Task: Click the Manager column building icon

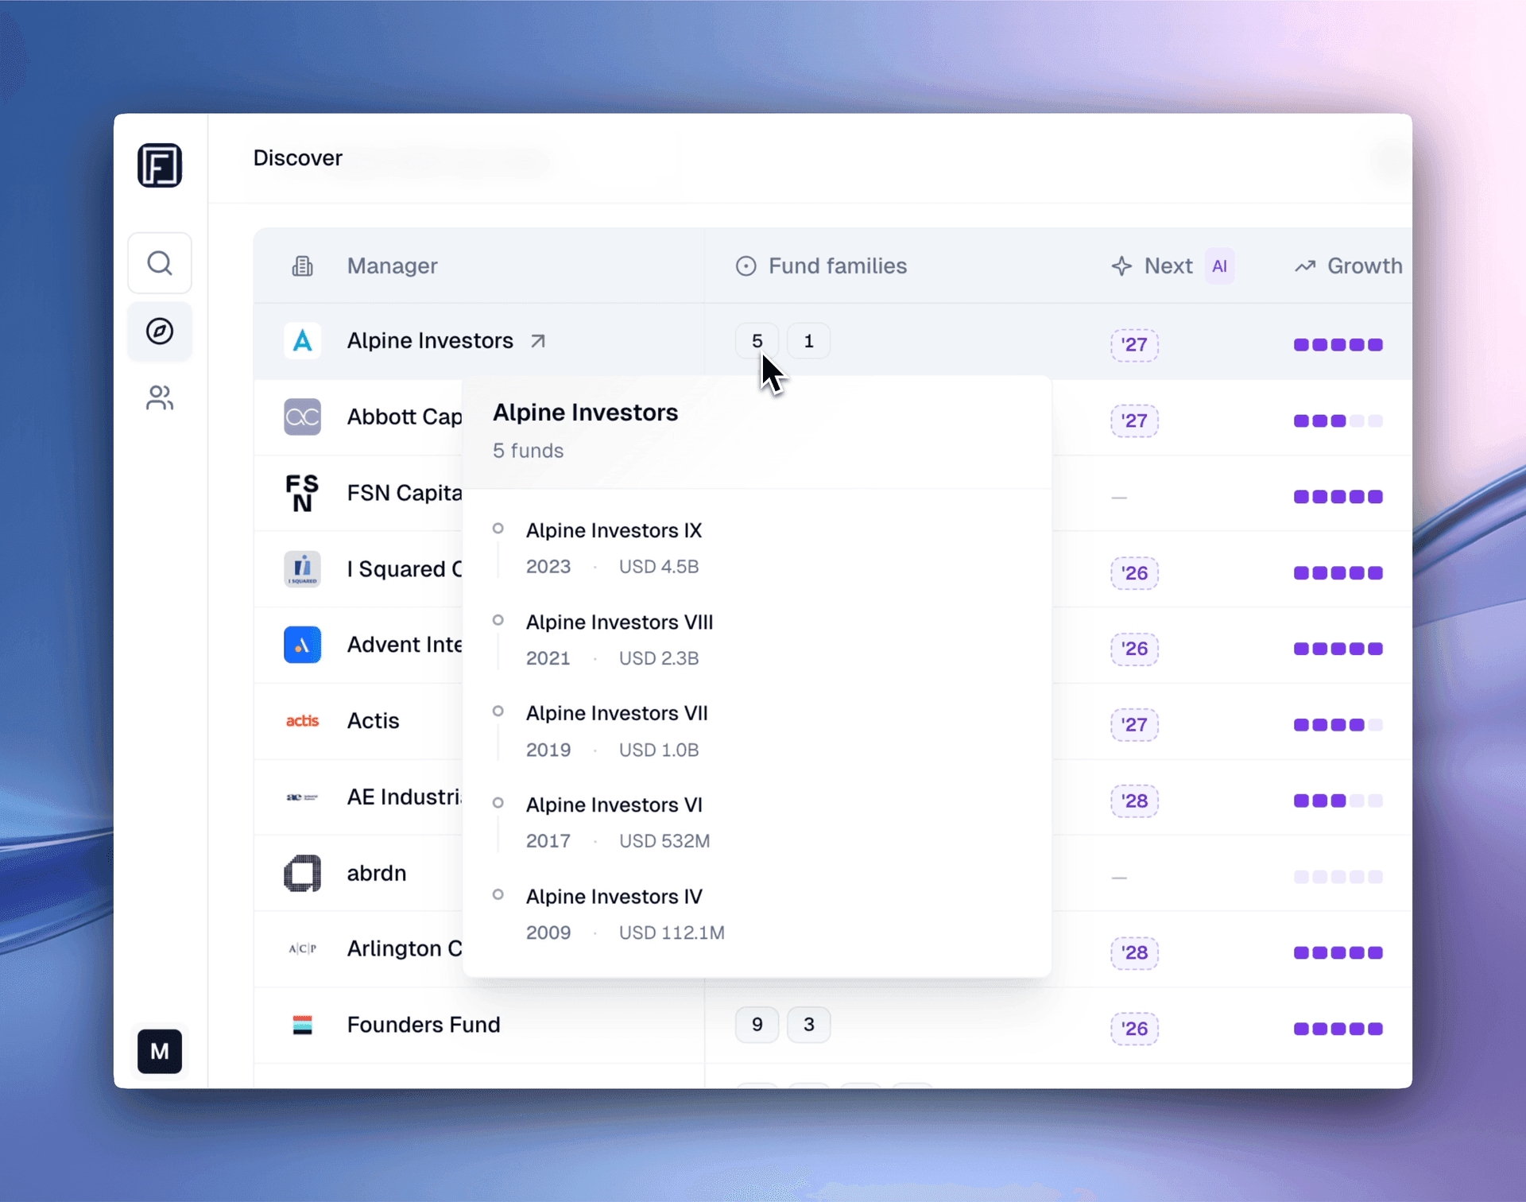Action: pos(303,266)
